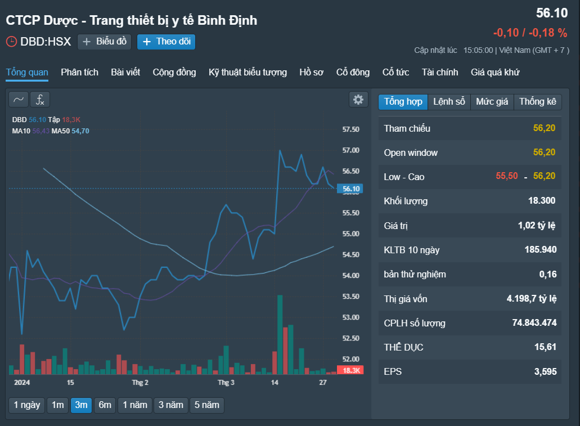
Task: Click the EPS value 3,595
Action: pos(545,371)
